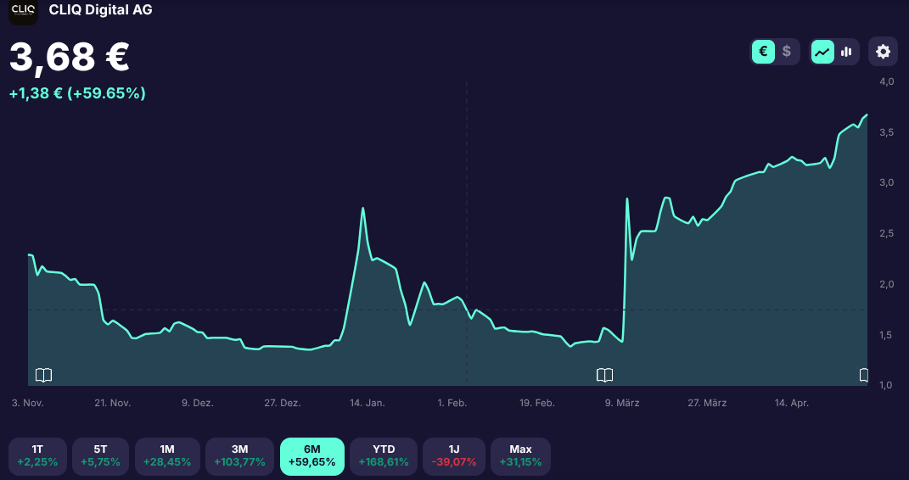909x480 pixels.
Task: Select the line chart view
Action: coord(822,52)
